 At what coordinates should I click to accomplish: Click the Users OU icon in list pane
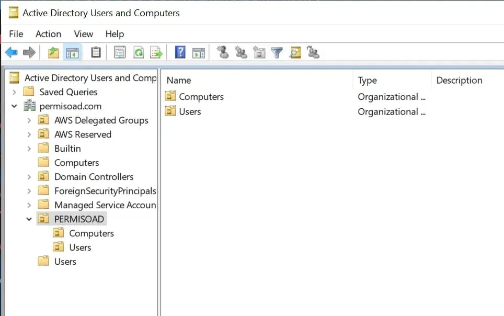tap(170, 111)
